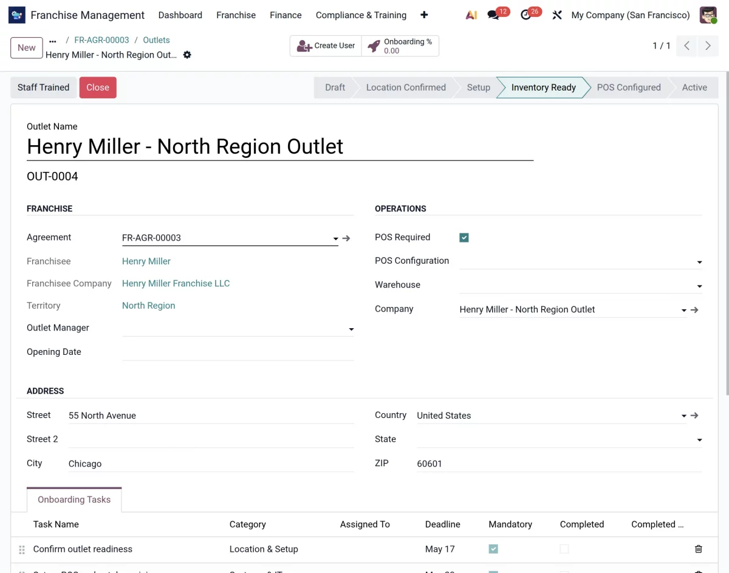Click the Location & Setup category cell
The width and height of the screenshot is (729, 573).
click(x=264, y=549)
